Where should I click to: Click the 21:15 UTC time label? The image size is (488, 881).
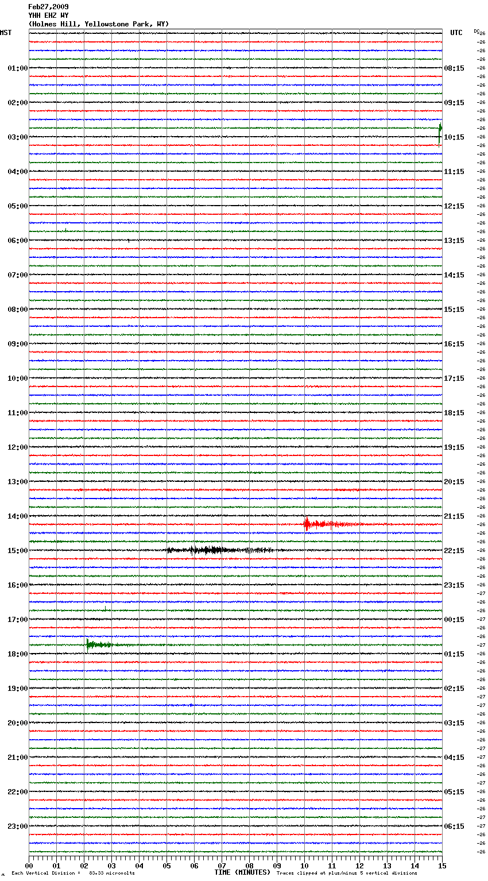pos(454,516)
